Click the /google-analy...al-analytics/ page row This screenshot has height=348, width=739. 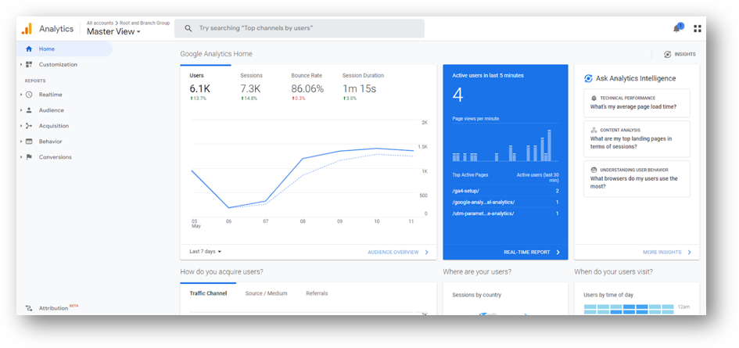pyautogui.click(x=505, y=203)
